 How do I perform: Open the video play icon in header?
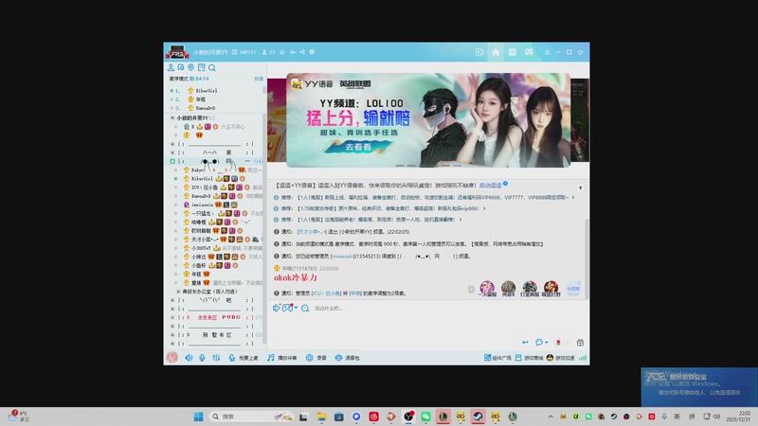pos(479,52)
